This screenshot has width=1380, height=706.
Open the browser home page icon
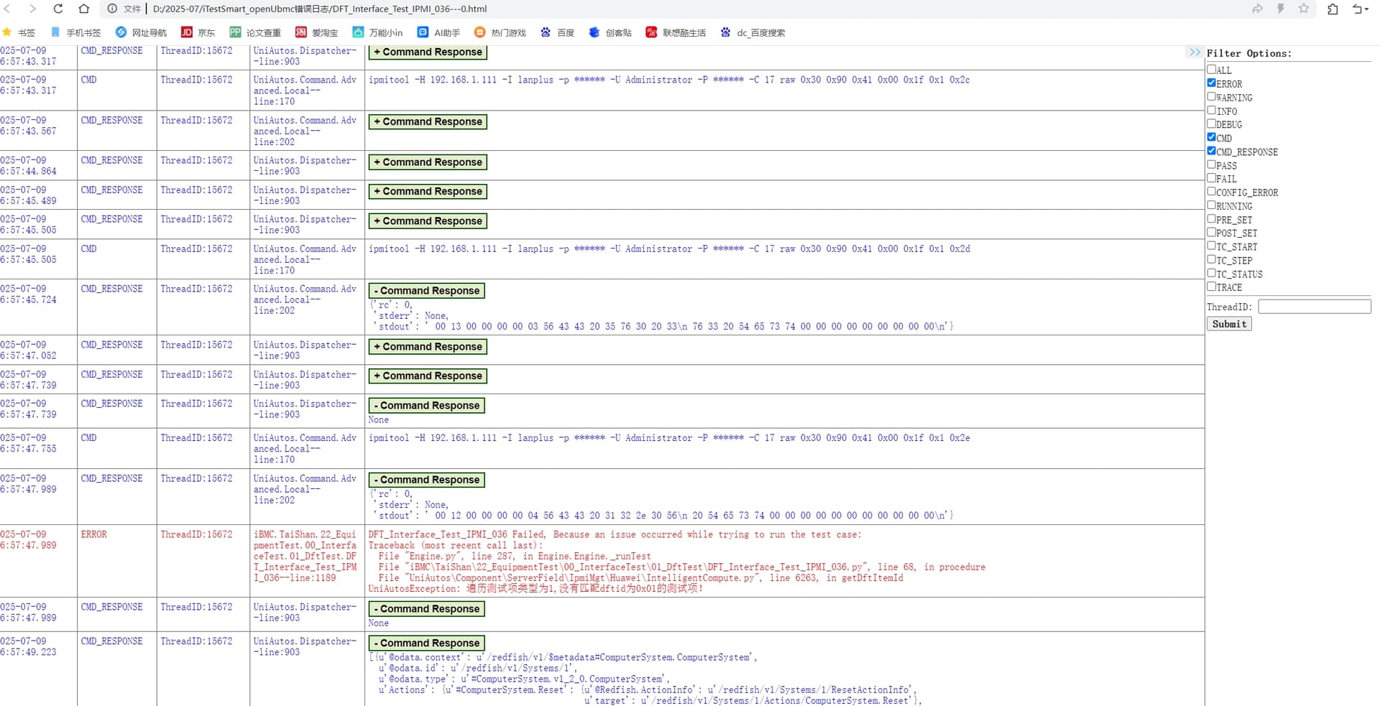84,9
